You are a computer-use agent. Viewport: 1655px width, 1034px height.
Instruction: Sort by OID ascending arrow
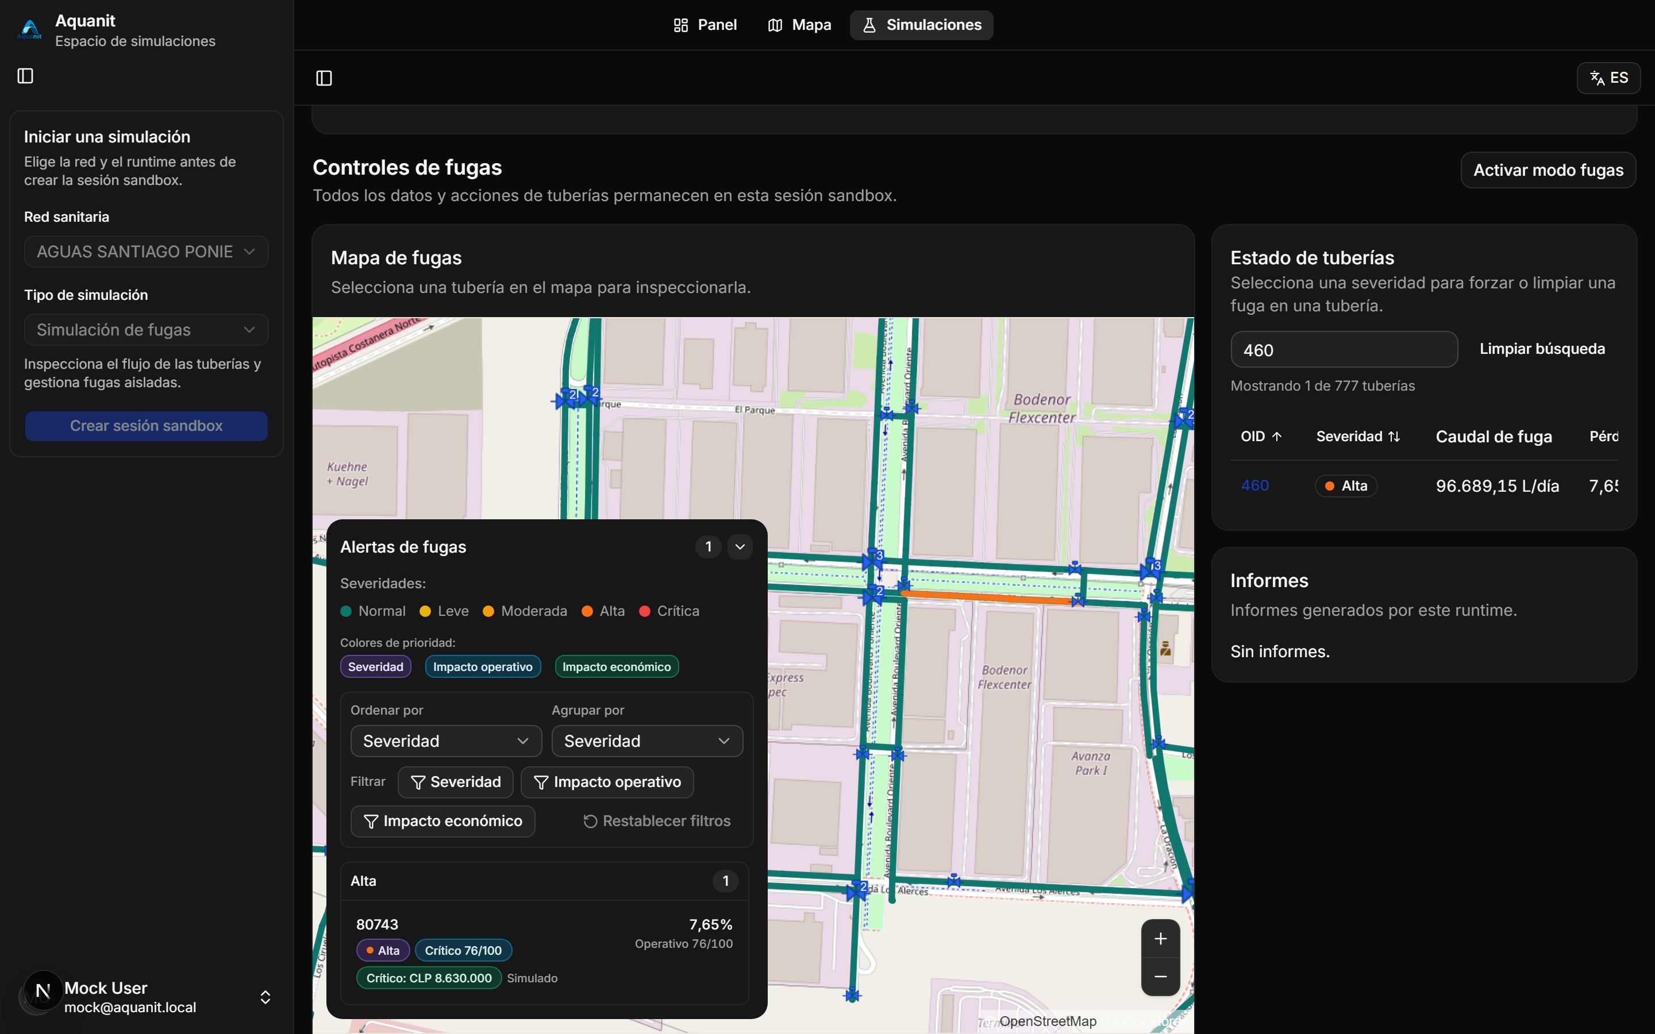pos(1276,437)
